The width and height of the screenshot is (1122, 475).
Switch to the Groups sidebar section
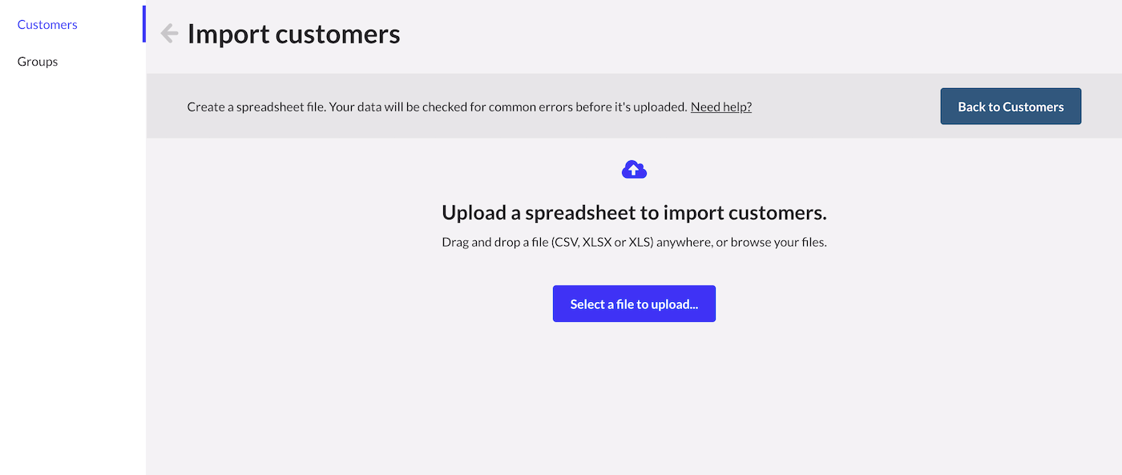click(x=38, y=62)
